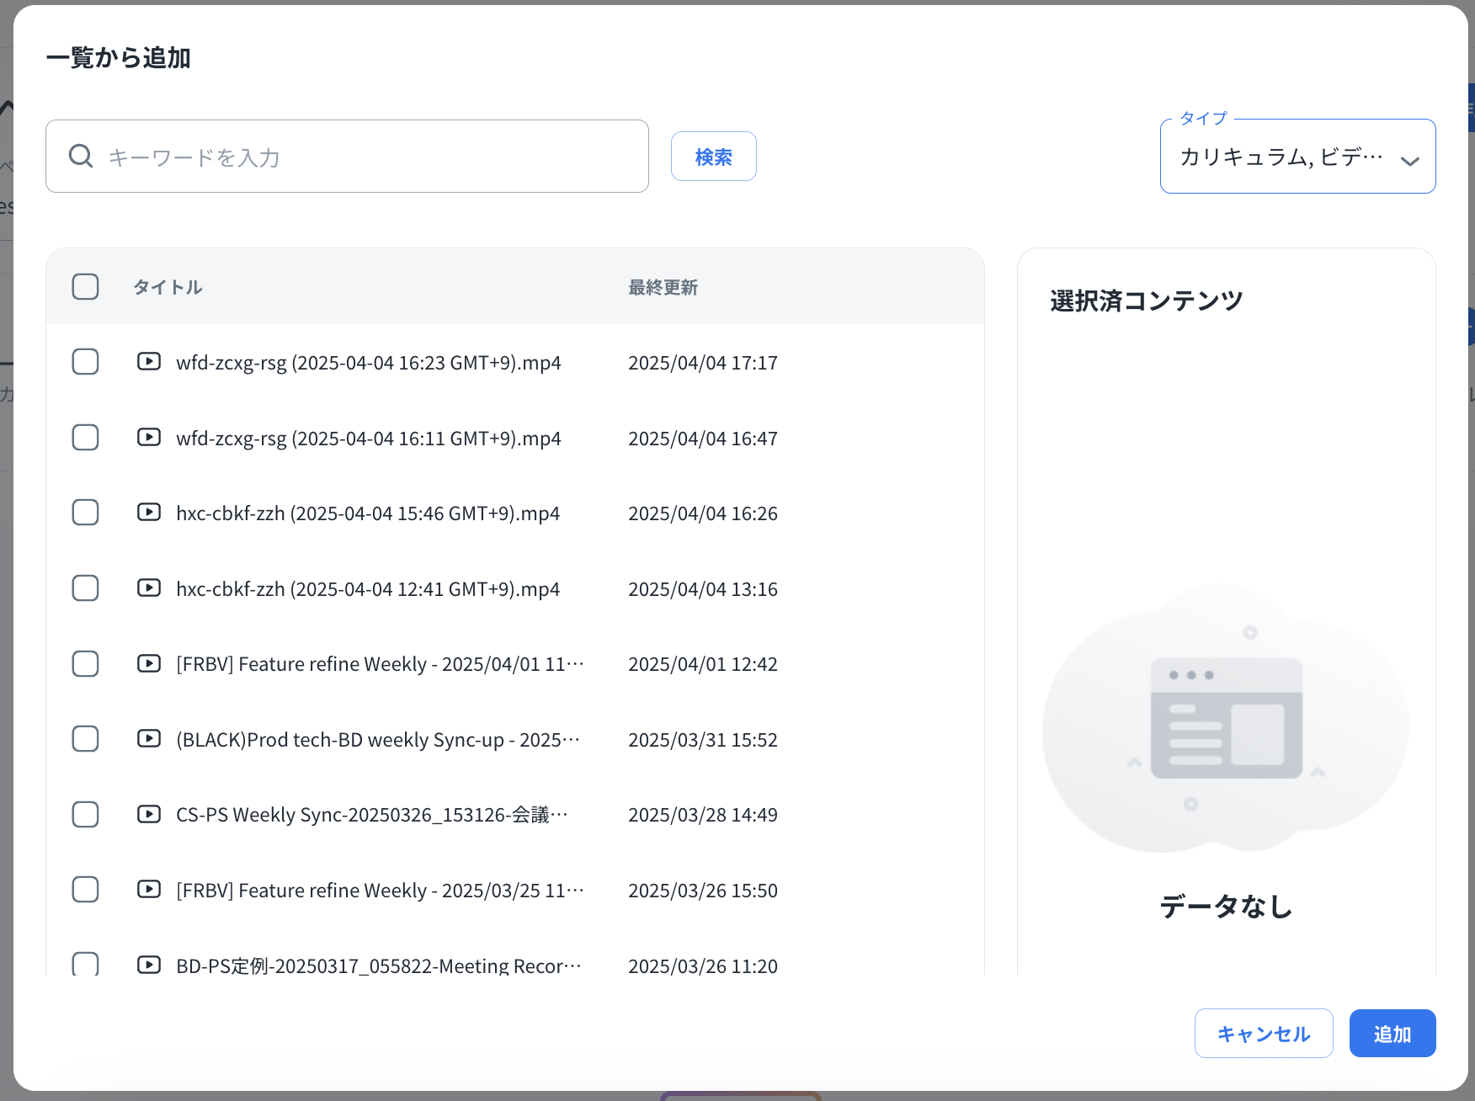Select checkbox for FRBV Feature refine 2025/04/01
Screen dimensions: 1475x1101
click(85, 664)
